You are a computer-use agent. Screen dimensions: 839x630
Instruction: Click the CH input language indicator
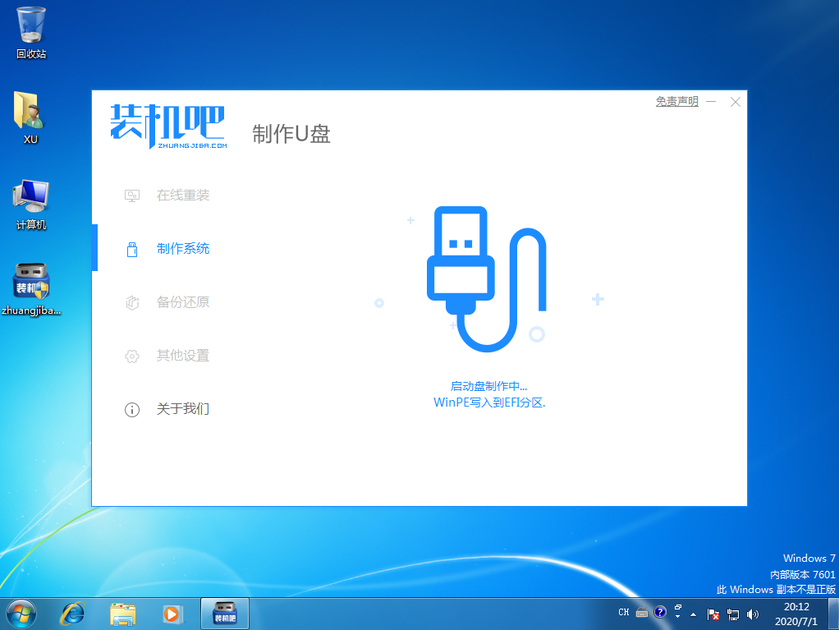624,613
